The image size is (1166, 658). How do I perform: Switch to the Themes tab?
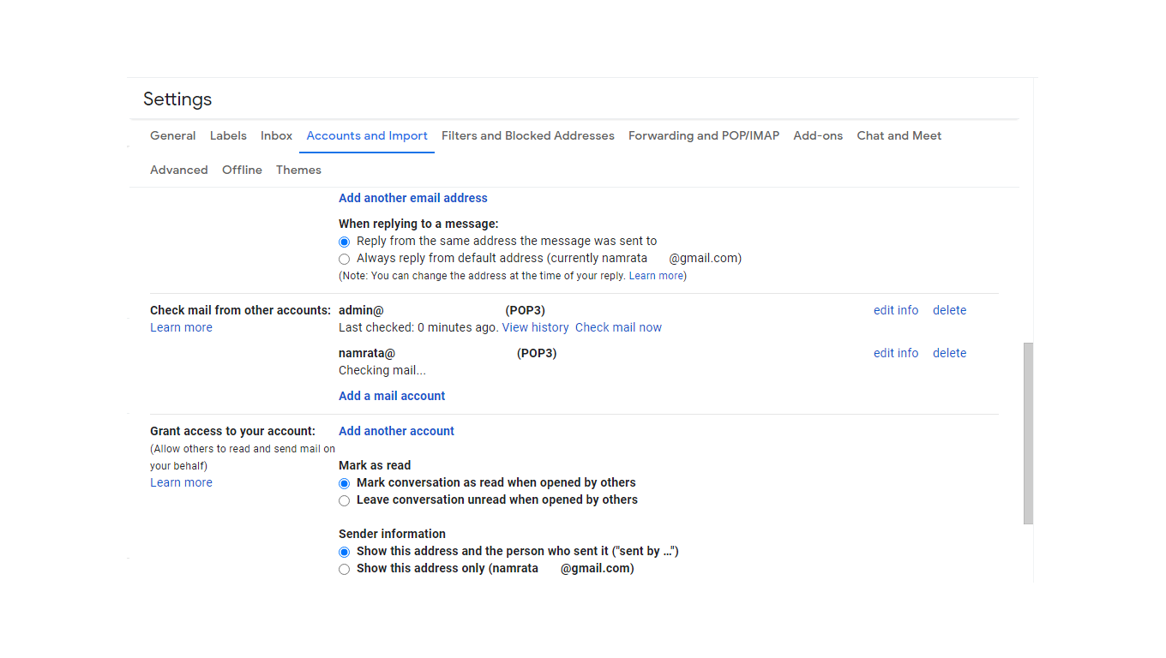(298, 170)
